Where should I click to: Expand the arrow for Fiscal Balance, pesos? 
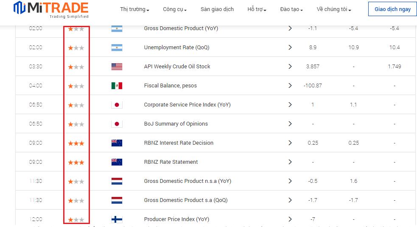290,86
